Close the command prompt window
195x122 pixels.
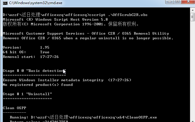pyautogui.click(x=188, y=2)
